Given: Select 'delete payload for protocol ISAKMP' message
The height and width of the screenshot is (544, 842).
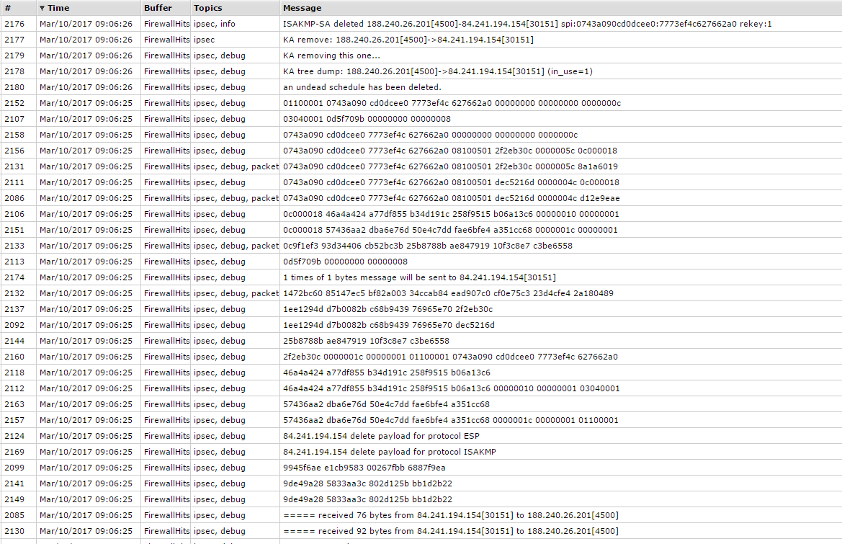Looking at the screenshot, I should [390, 452].
